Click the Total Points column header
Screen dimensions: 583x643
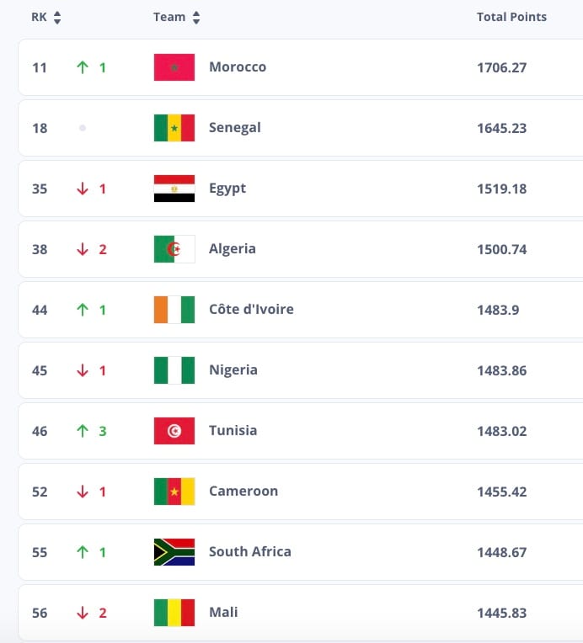pos(511,17)
